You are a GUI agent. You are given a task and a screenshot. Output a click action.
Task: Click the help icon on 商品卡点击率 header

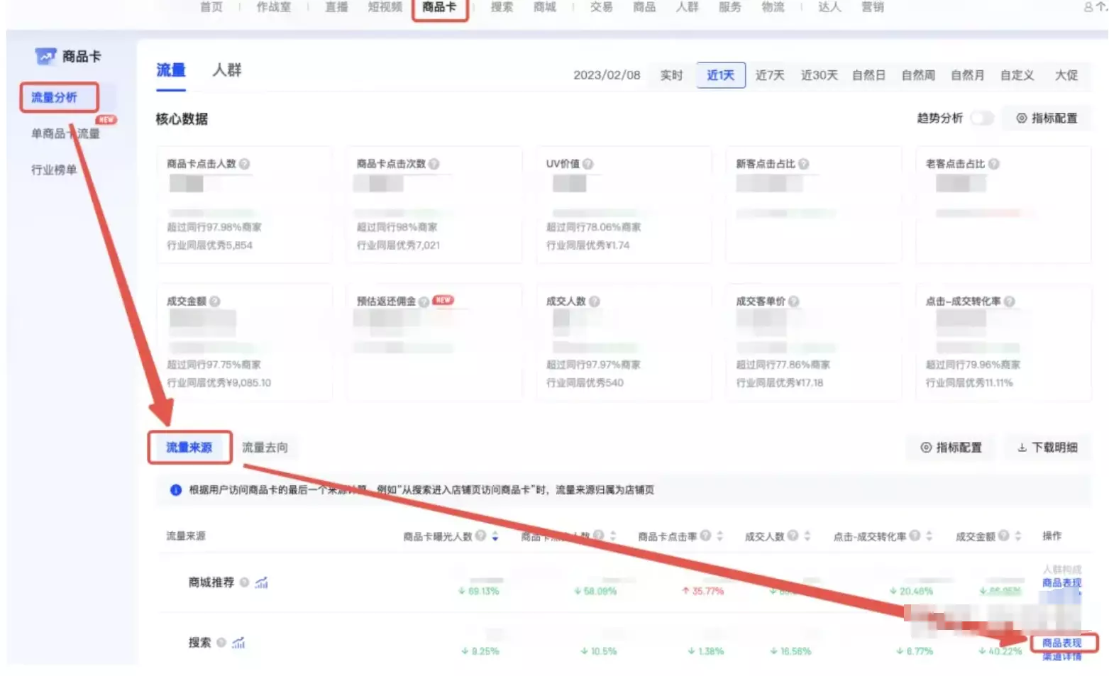coord(706,536)
